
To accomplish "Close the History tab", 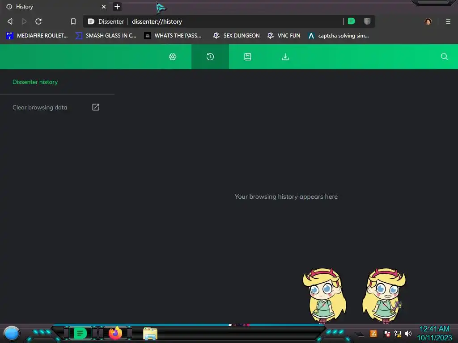I will 104,7.
